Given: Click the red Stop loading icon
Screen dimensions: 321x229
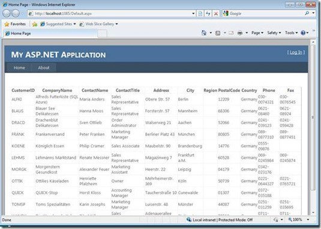Looking at the screenshot, I should (216, 14).
